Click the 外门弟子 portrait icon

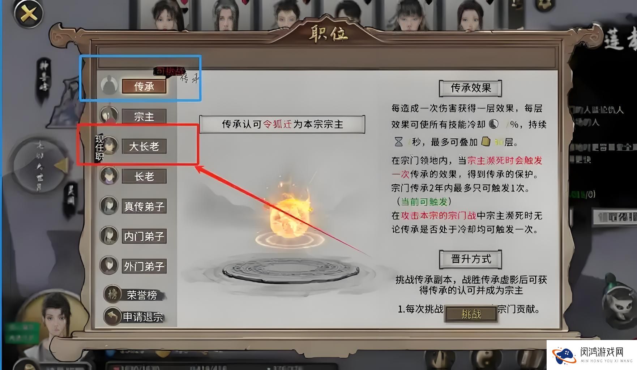[x=109, y=266]
